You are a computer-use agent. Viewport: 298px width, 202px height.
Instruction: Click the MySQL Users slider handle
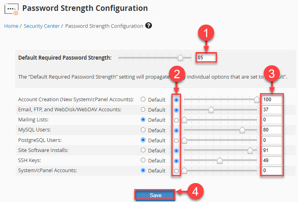coord(242,130)
